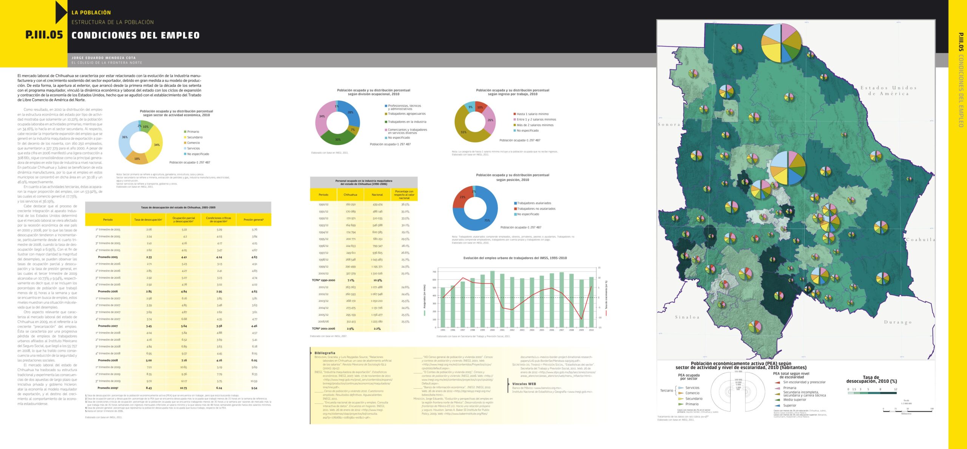Click the Servicios wedge icon in map legend
The width and height of the screenshot is (967, 449).
681,388
